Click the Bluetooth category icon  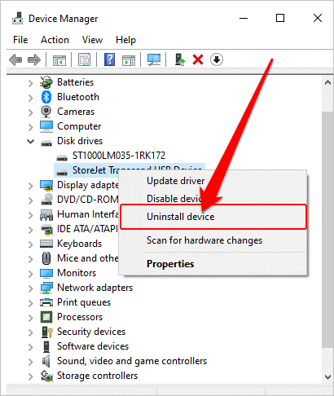point(46,97)
